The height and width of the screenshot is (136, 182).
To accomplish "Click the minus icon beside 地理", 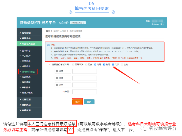I will point(57,71).
